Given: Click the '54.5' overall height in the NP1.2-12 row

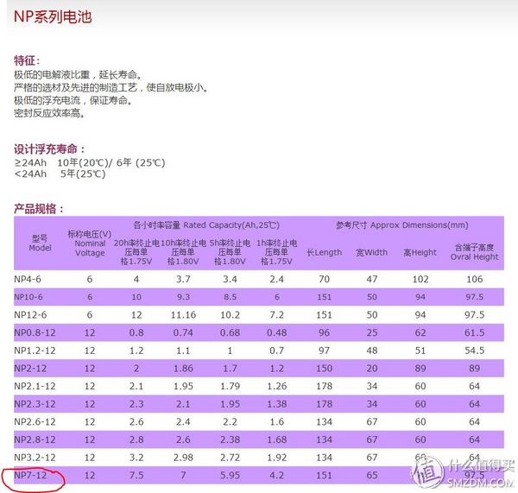Looking at the screenshot, I should (474, 351).
